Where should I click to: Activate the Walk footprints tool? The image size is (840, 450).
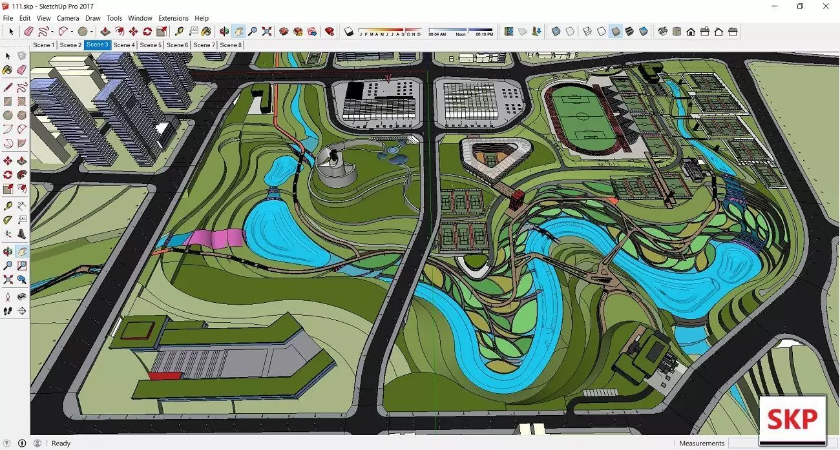8,311
